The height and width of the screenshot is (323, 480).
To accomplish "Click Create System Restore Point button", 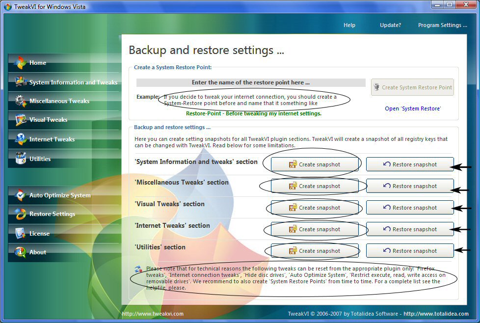I will click(x=412, y=87).
